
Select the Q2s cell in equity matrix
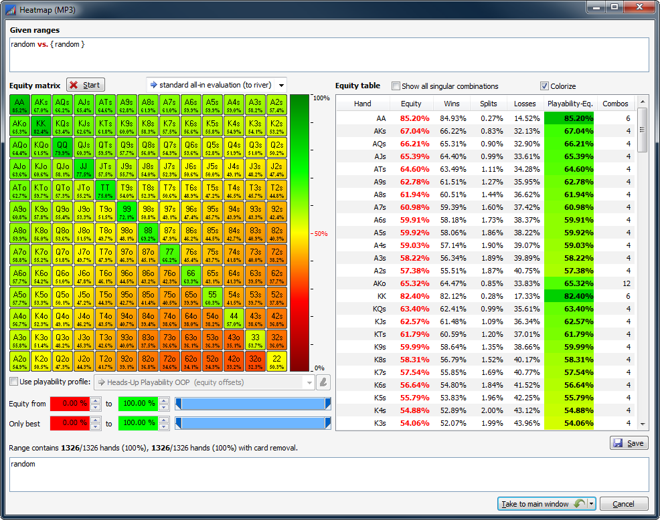[276, 148]
